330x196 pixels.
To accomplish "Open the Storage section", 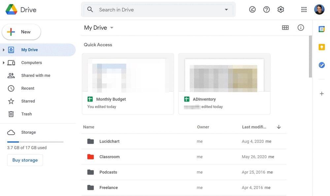I will click(x=28, y=132).
